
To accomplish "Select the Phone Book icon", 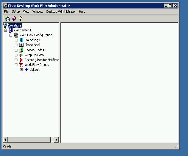I will [21, 45].
